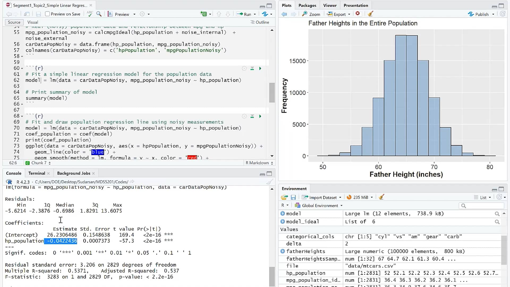Image resolution: width=510 pixels, height=287 pixels.
Task: Open find and replace search
Action: coord(99,14)
